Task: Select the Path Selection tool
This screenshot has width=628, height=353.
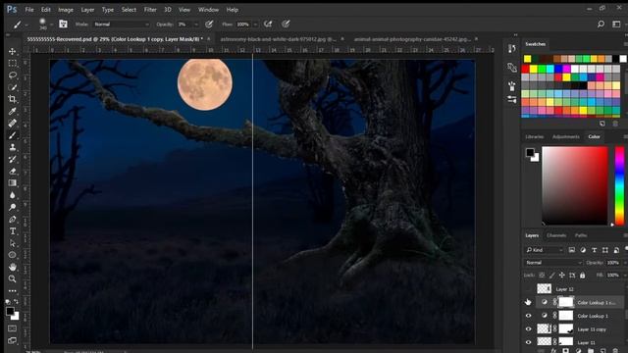Action: pyautogui.click(x=13, y=243)
